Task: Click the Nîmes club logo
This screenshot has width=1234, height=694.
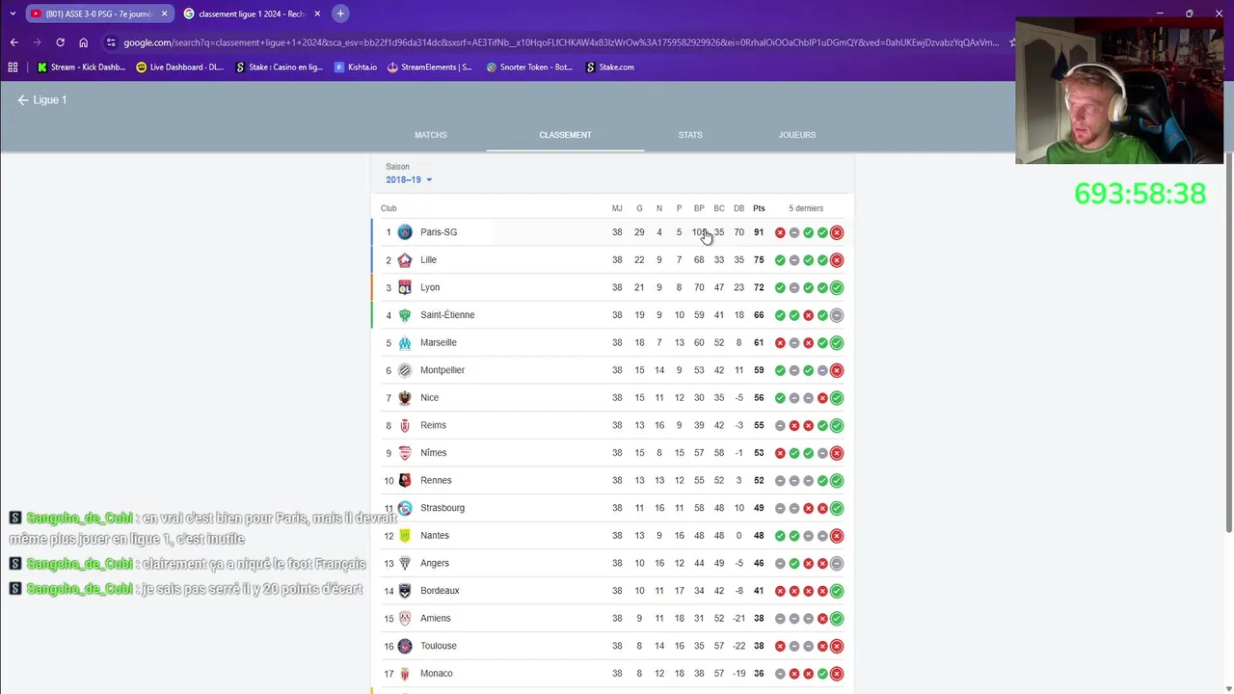Action: click(x=405, y=453)
